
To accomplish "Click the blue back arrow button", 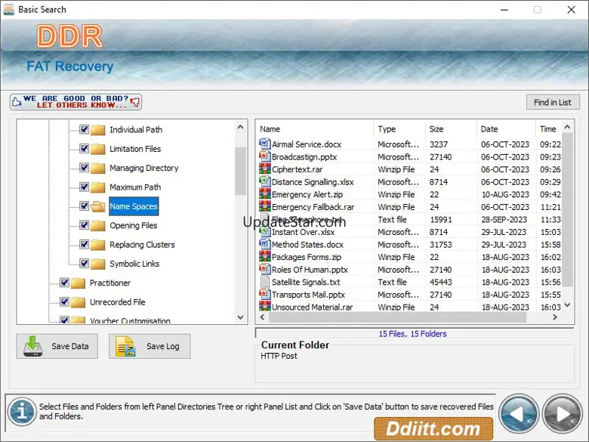I will (519, 416).
